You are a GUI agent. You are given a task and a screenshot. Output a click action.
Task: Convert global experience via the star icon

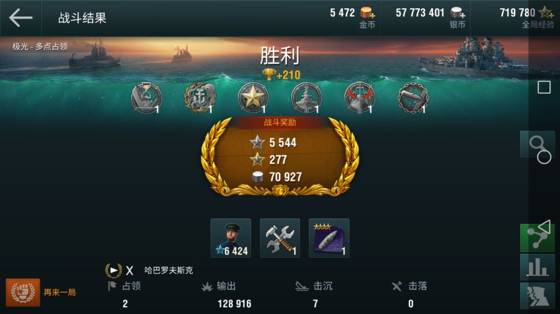pyautogui.click(x=546, y=13)
